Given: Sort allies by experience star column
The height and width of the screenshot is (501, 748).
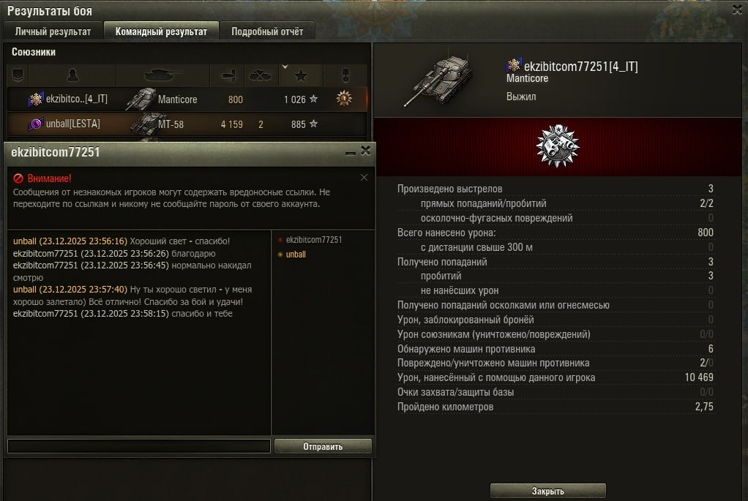Looking at the screenshot, I should click(301, 75).
